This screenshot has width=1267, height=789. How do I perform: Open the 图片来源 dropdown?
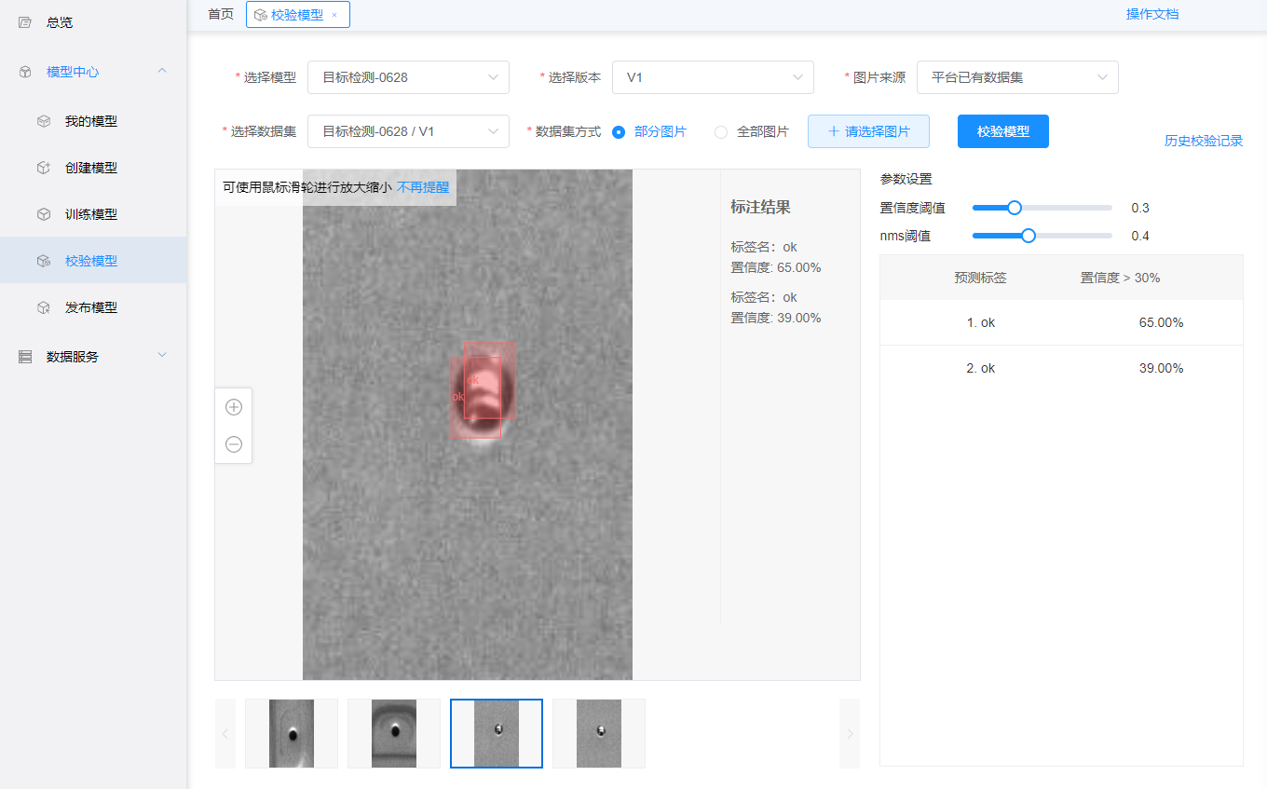[1017, 77]
